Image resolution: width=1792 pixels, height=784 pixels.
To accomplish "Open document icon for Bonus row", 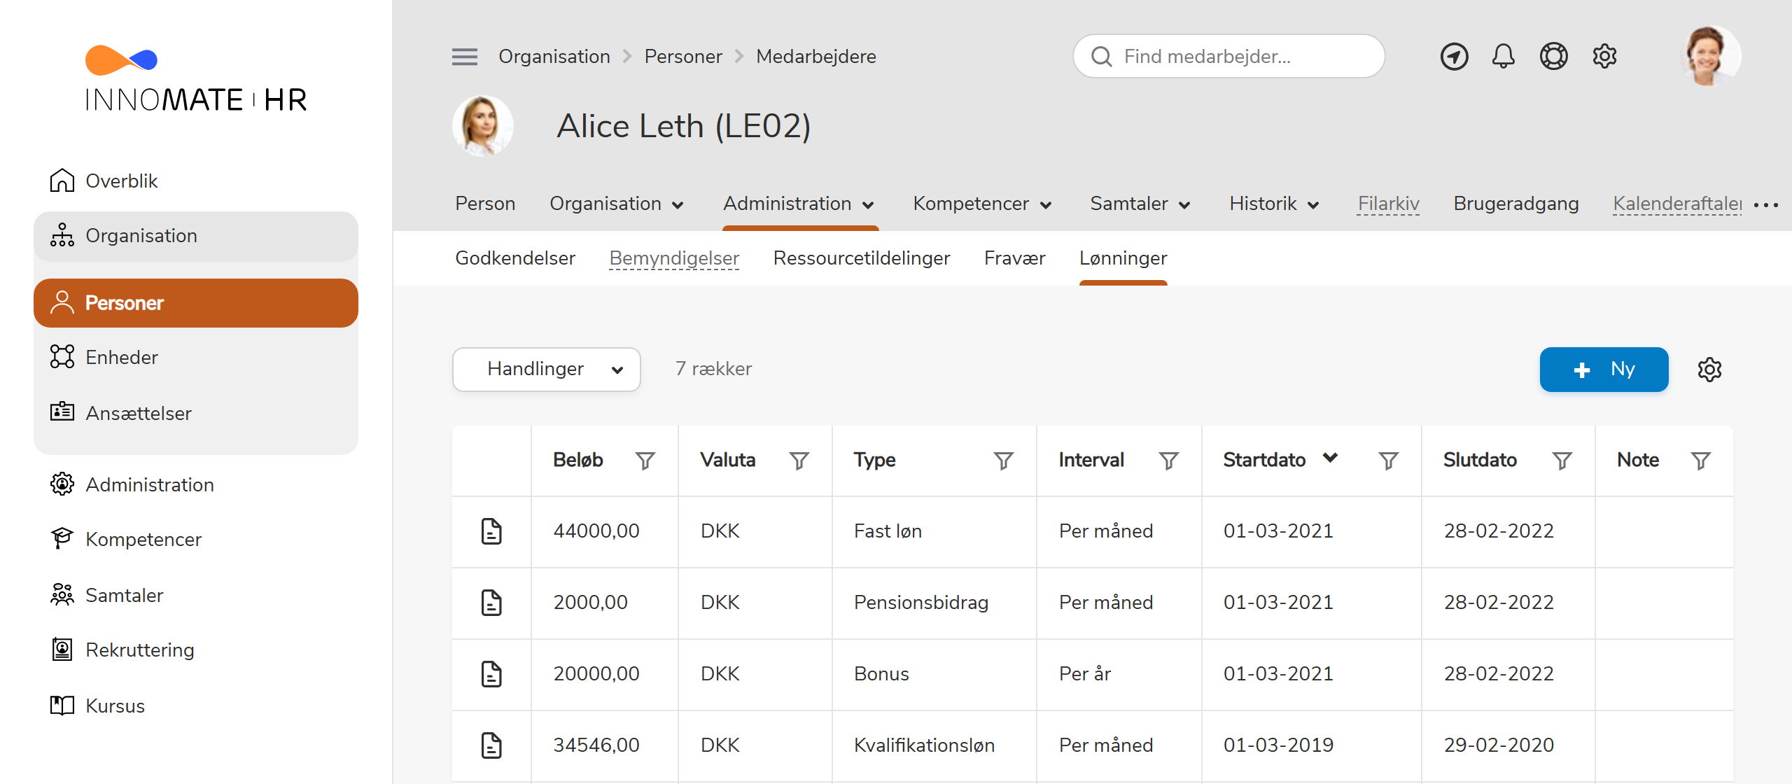I will tap(491, 674).
